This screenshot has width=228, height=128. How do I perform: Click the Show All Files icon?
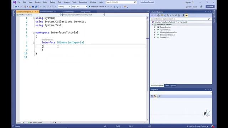click(x=179, y=15)
